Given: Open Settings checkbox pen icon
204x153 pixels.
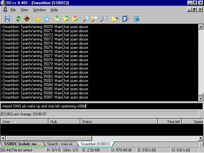Looking at the screenshot, I should [x=125, y=19].
